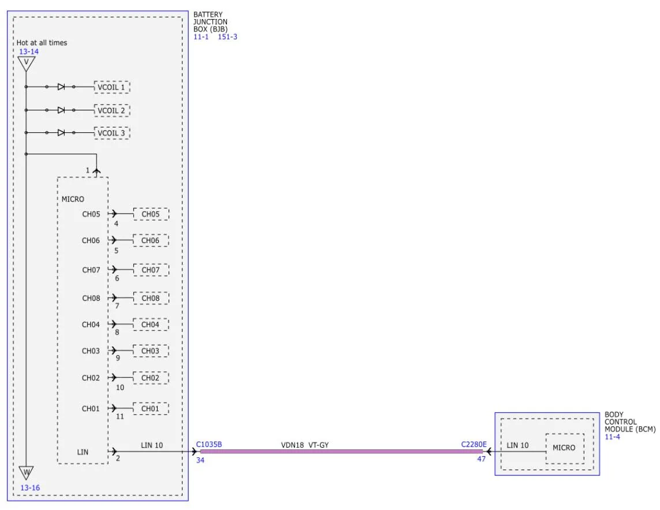The image size is (660, 510).
Task: Follow the 11-1 link beside Battery Junction Box
Action: click(x=201, y=36)
